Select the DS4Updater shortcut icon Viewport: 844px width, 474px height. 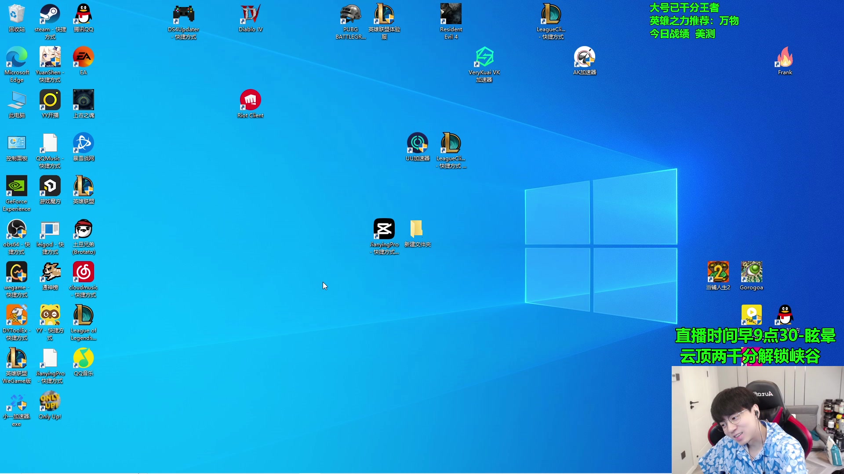184,22
